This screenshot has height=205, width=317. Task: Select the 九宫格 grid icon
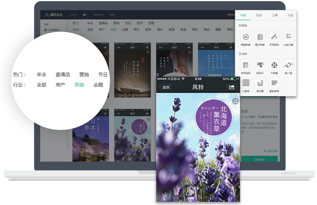(x=245, y=83)
